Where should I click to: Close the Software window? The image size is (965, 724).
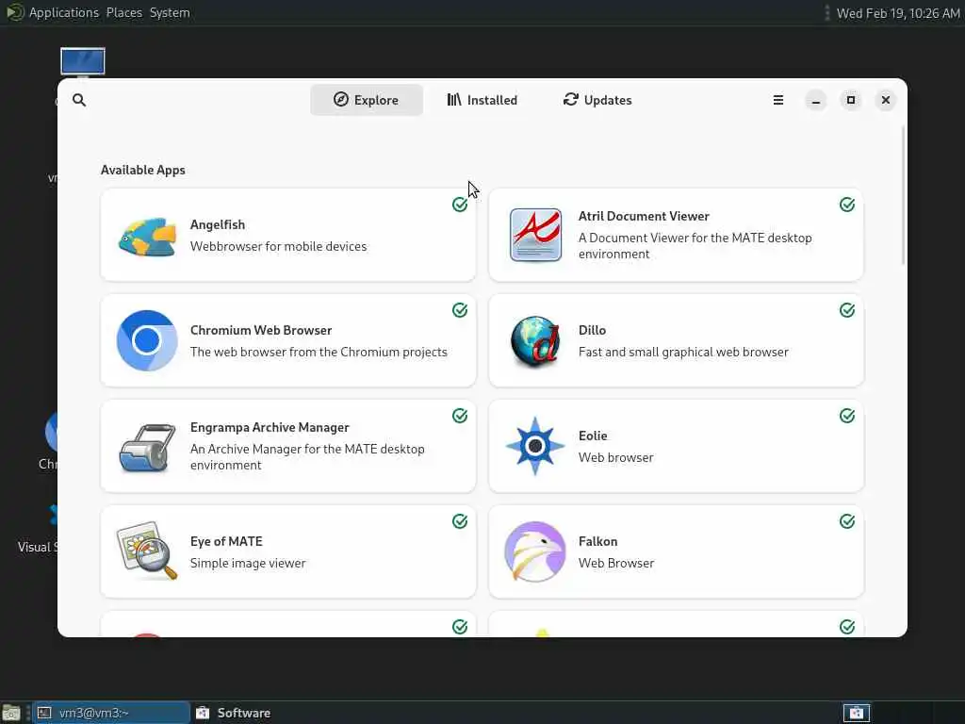pos(886,100)
